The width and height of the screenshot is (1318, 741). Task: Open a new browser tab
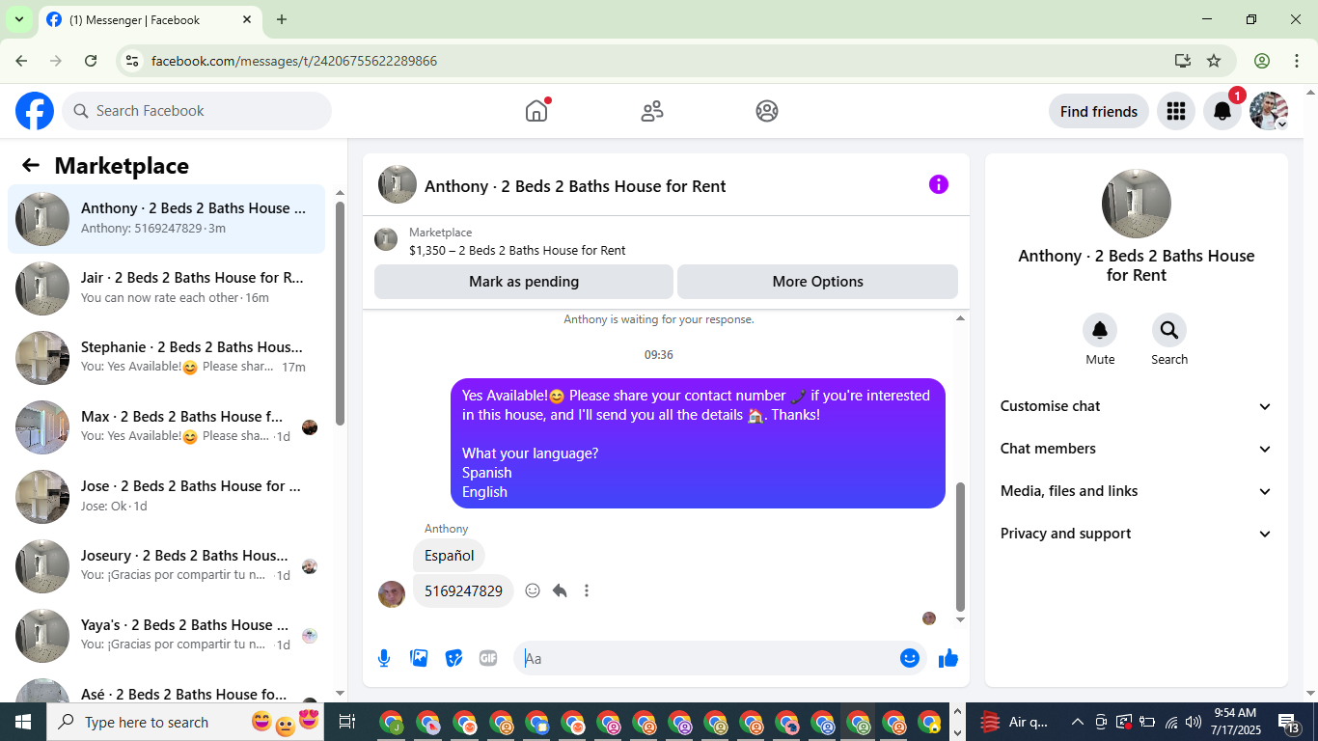[x=282, y=19]
